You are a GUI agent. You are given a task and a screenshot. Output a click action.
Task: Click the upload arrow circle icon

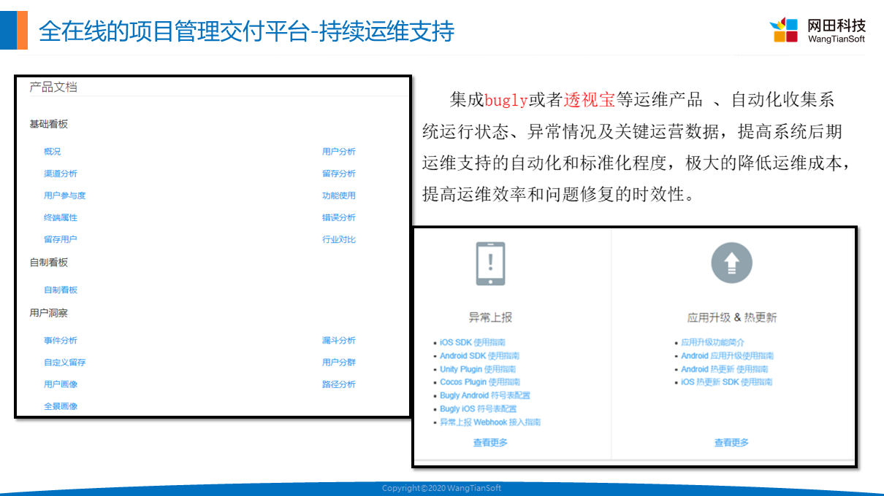point(731,263)
